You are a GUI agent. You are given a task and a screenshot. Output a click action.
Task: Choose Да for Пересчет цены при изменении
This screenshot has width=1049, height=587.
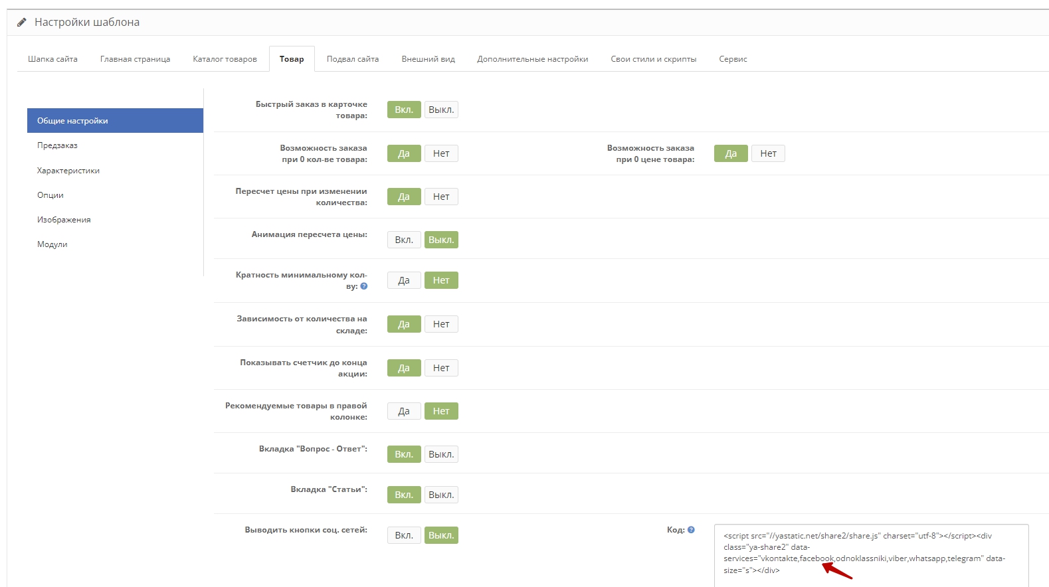[x=404, y=197]
